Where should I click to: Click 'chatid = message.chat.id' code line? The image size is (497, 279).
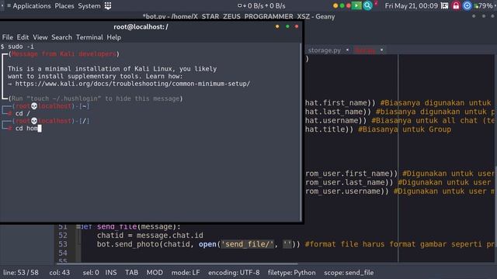click(150, 236)
